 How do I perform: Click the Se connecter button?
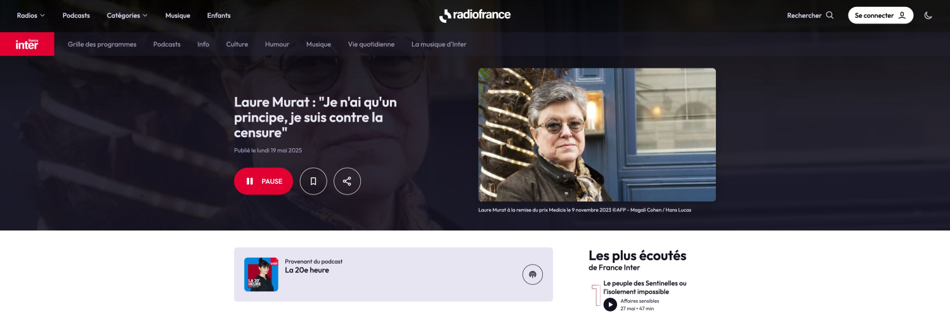[x=880, y=15]
